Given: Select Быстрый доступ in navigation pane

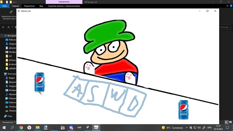Looking at the screenshot, I should [10, 36].
